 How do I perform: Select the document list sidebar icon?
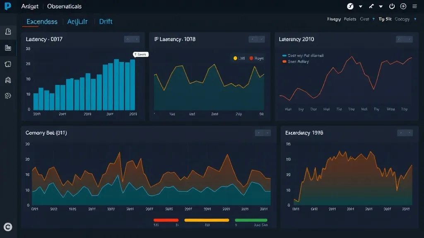click(8, 48)
